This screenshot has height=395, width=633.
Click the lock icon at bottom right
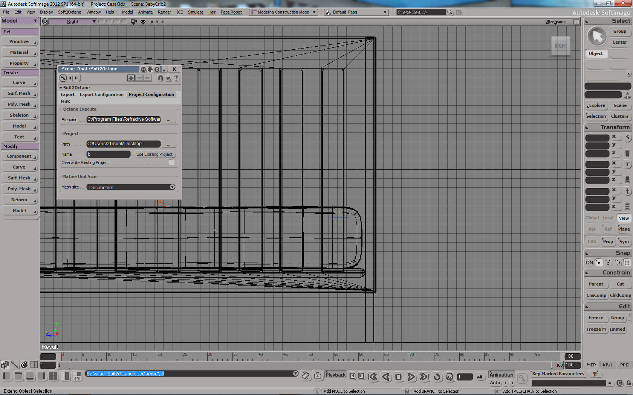point(628,383)
